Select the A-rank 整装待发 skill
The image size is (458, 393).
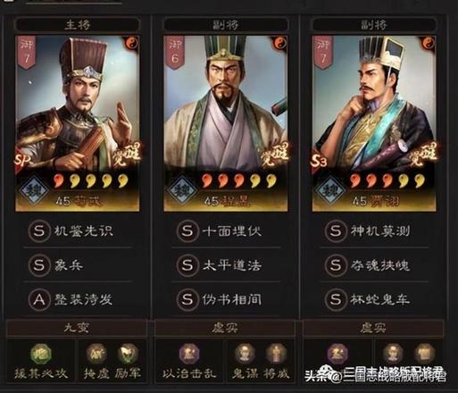(x=78, y=299)
